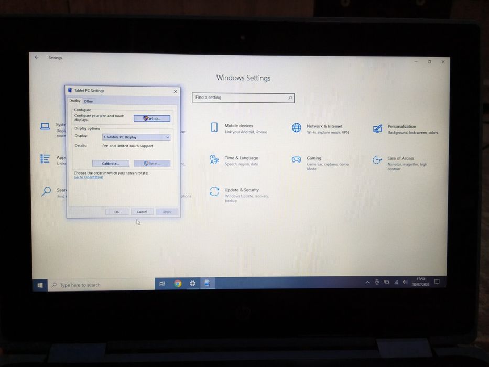The image size is (489, 367).
Task: Click the Reset... button
Action: click(x=152, y=163)
